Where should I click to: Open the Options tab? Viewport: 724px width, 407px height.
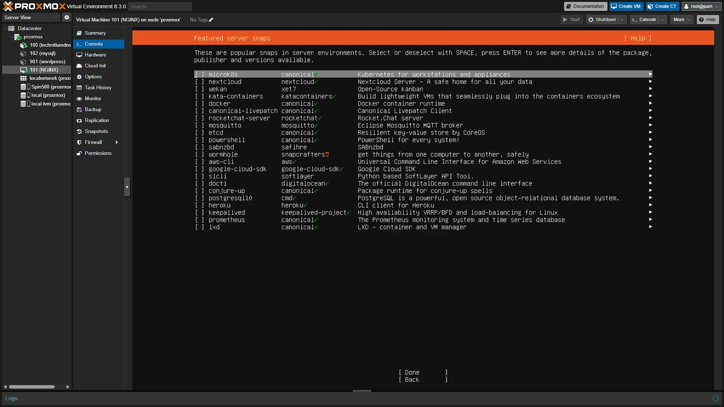click(99, 77)
